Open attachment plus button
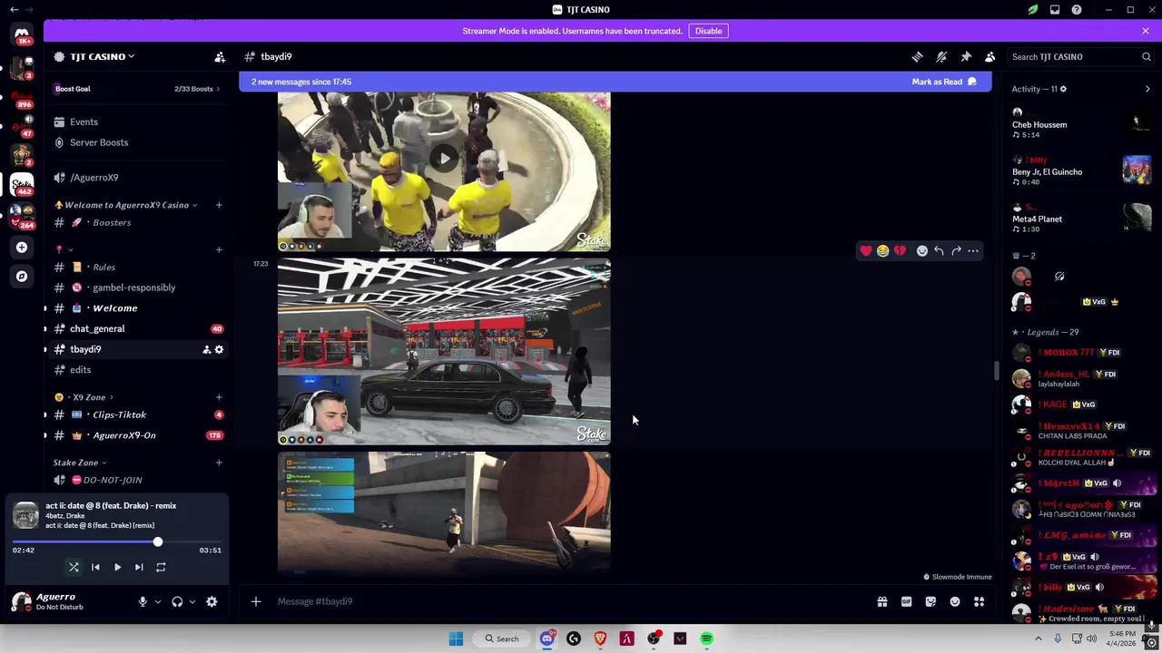The width and height of the screenshot is (1162, 653). pos(255,601)
